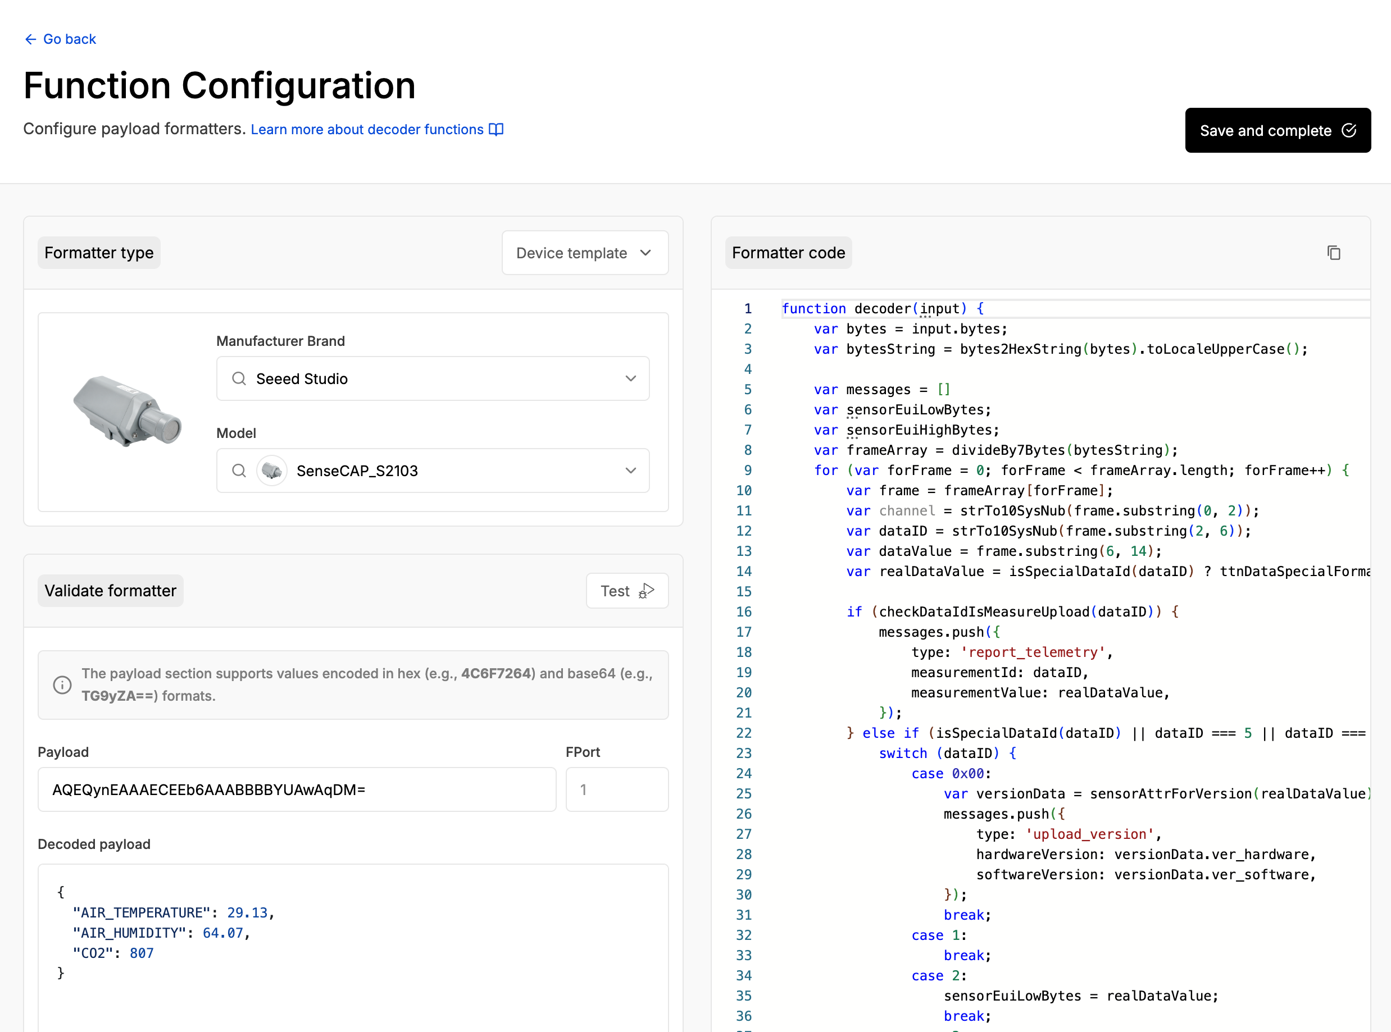Image resolution: width=1391 pixels, height=1032 pixels.
Task: Open the Manufacturer Brand Seeed Studio dropdown
Action: click(433, 378)
